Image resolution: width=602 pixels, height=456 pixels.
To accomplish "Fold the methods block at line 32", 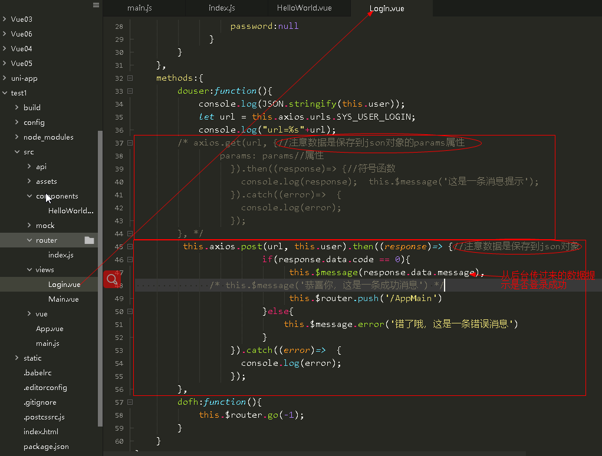I will tap(130, 78).
